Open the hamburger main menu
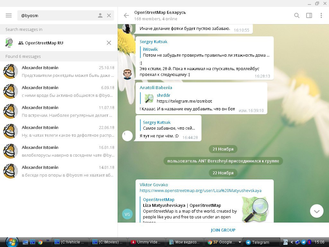Image resolution: width=329 pixels, height=247 pixels. point(9,15)
